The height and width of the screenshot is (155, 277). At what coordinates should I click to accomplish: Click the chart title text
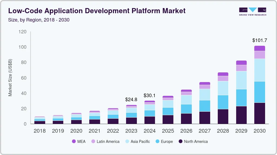click(x=97, y=11)
